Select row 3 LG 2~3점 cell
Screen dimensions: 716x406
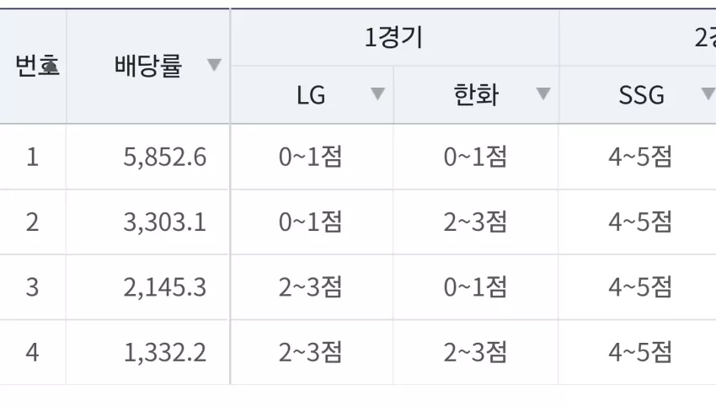point(311,287)
